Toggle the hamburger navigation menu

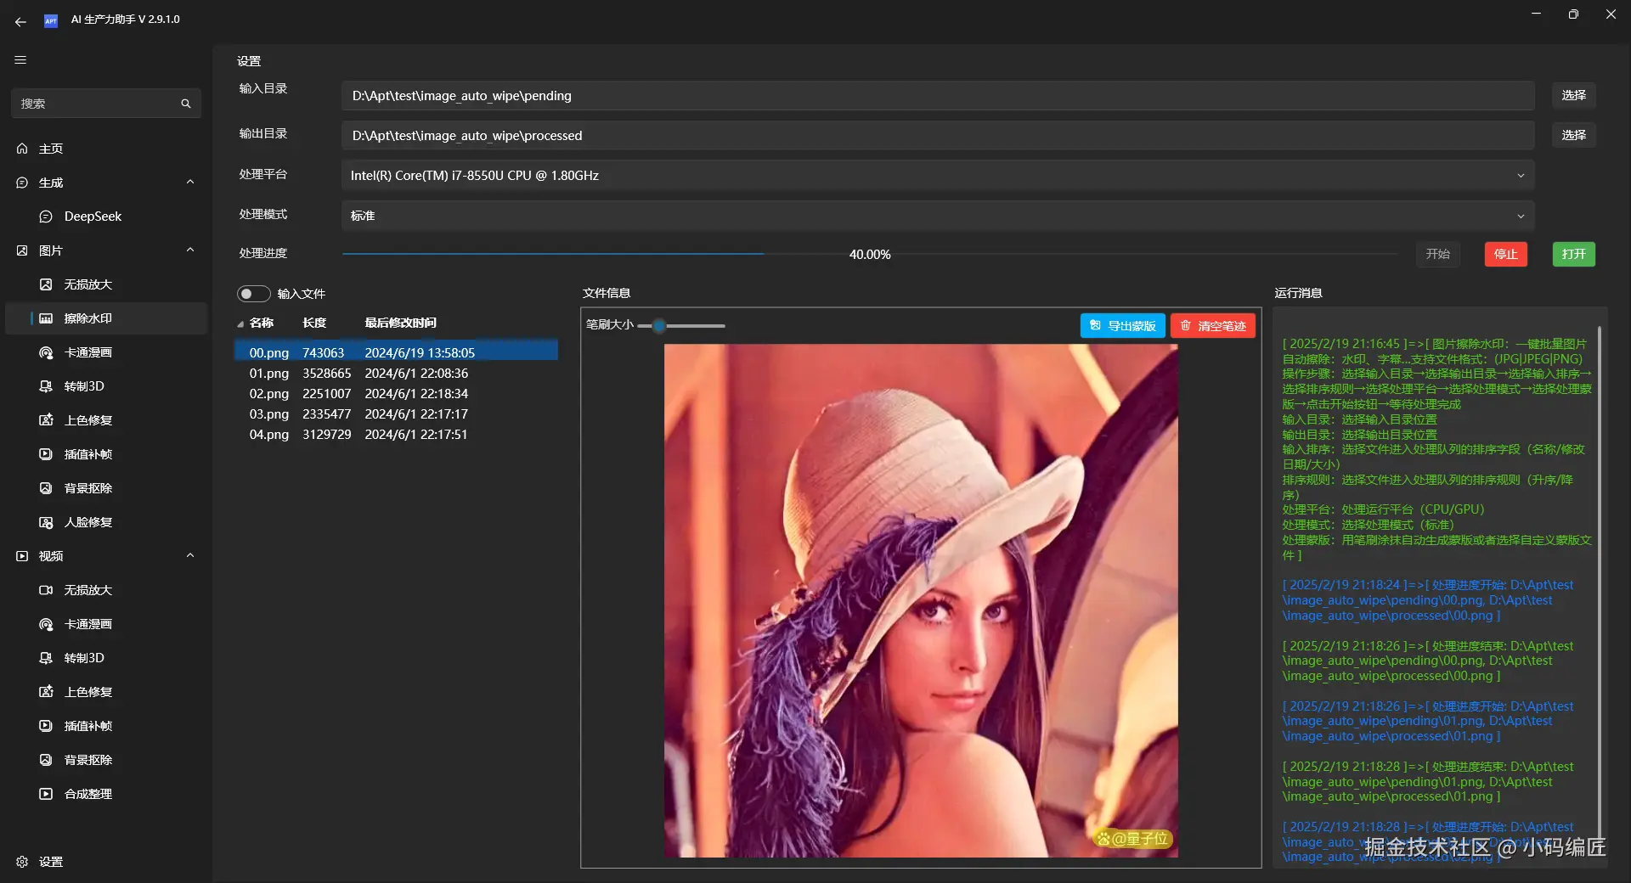pyautogui.click(x=20, y=60)
